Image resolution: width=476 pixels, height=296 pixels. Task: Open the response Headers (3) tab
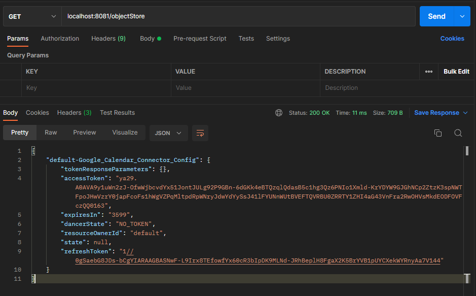point(74,113)
